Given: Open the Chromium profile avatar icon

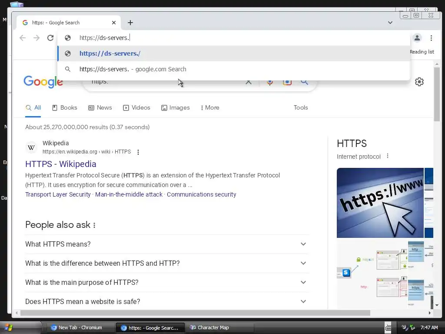Looking at the screenshot, I should coord(417,38).
